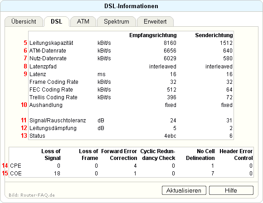Select the Trellis Coding Rate label

pyautogui.click(x=54, y=97)
